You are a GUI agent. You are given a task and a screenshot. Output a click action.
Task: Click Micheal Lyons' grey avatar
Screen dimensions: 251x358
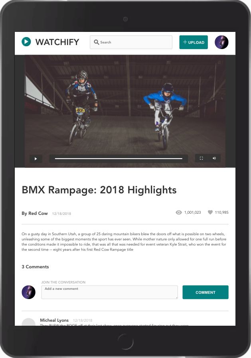click(x=29, y=322)
